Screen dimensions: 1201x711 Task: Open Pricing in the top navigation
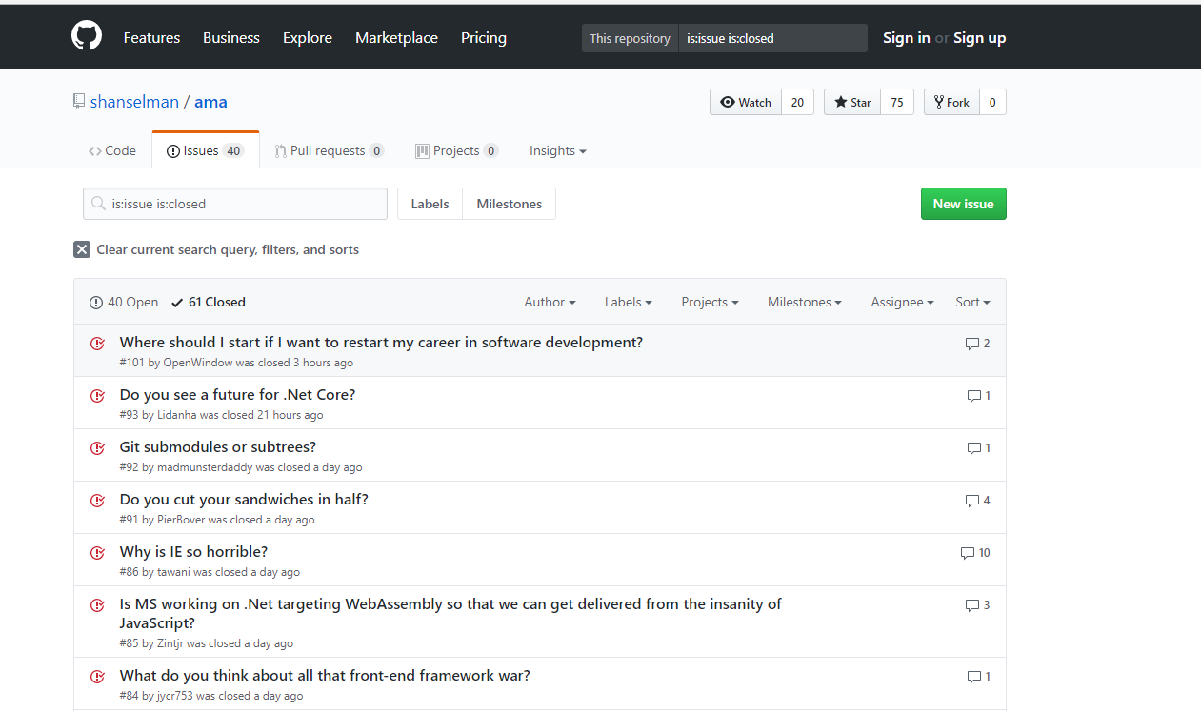(484, 38)
